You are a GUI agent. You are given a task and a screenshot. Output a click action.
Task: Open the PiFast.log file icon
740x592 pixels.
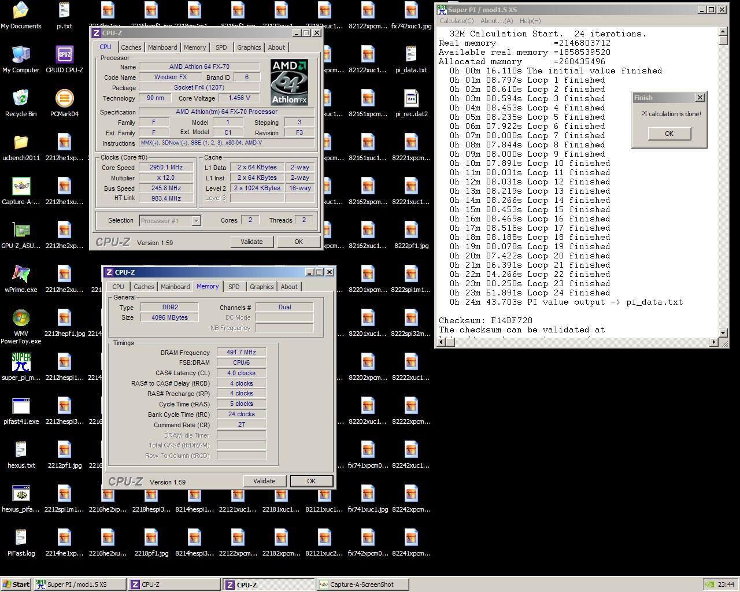click(21, 543)
